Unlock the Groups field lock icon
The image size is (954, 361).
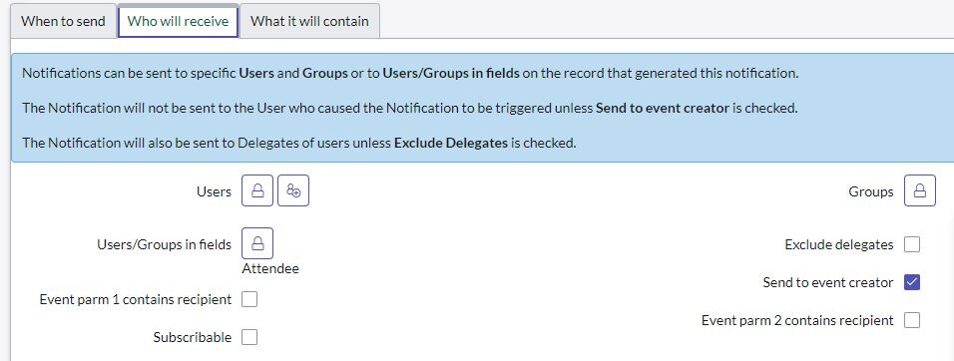[x=920, y=190]
